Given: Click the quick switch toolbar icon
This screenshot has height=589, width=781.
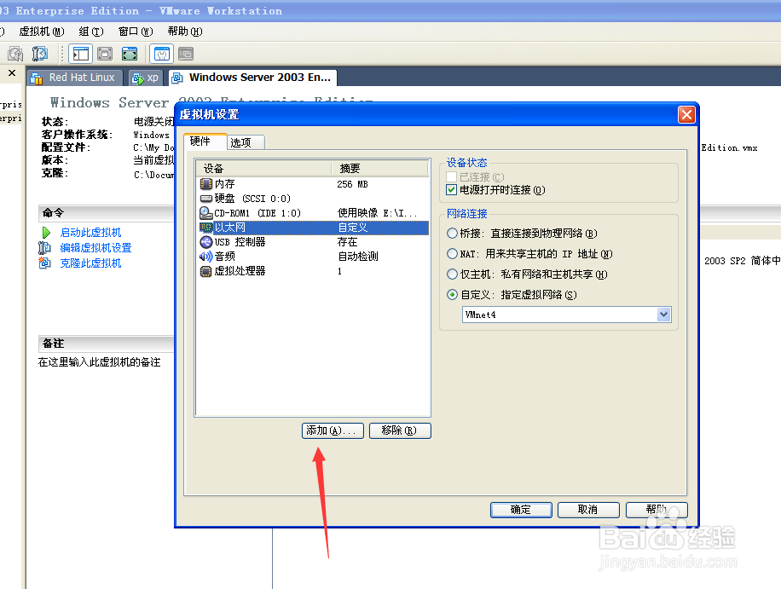Looking at the screenshot, I should click(x=130, y=53).
